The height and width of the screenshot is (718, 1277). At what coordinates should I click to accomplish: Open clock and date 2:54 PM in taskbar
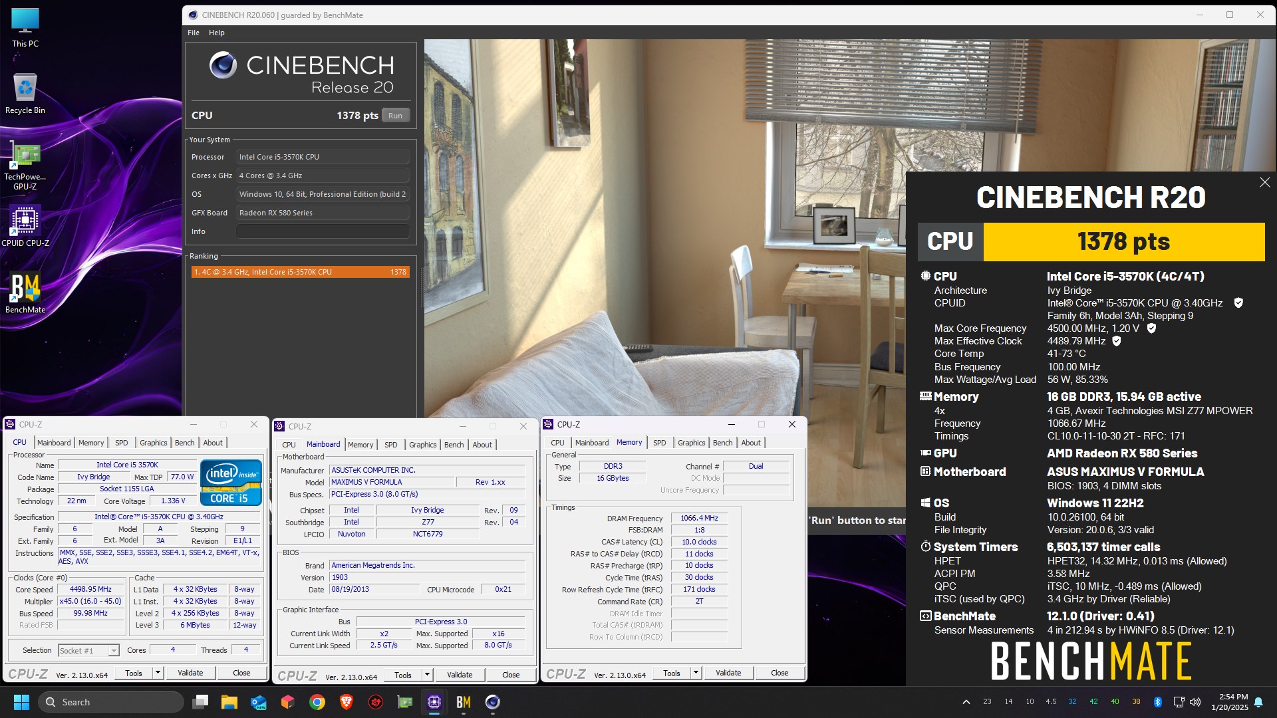click(1229, 702)
